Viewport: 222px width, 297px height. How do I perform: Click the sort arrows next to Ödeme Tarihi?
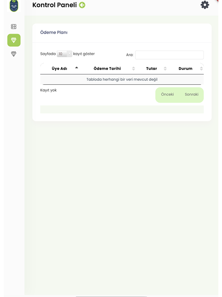134,69
